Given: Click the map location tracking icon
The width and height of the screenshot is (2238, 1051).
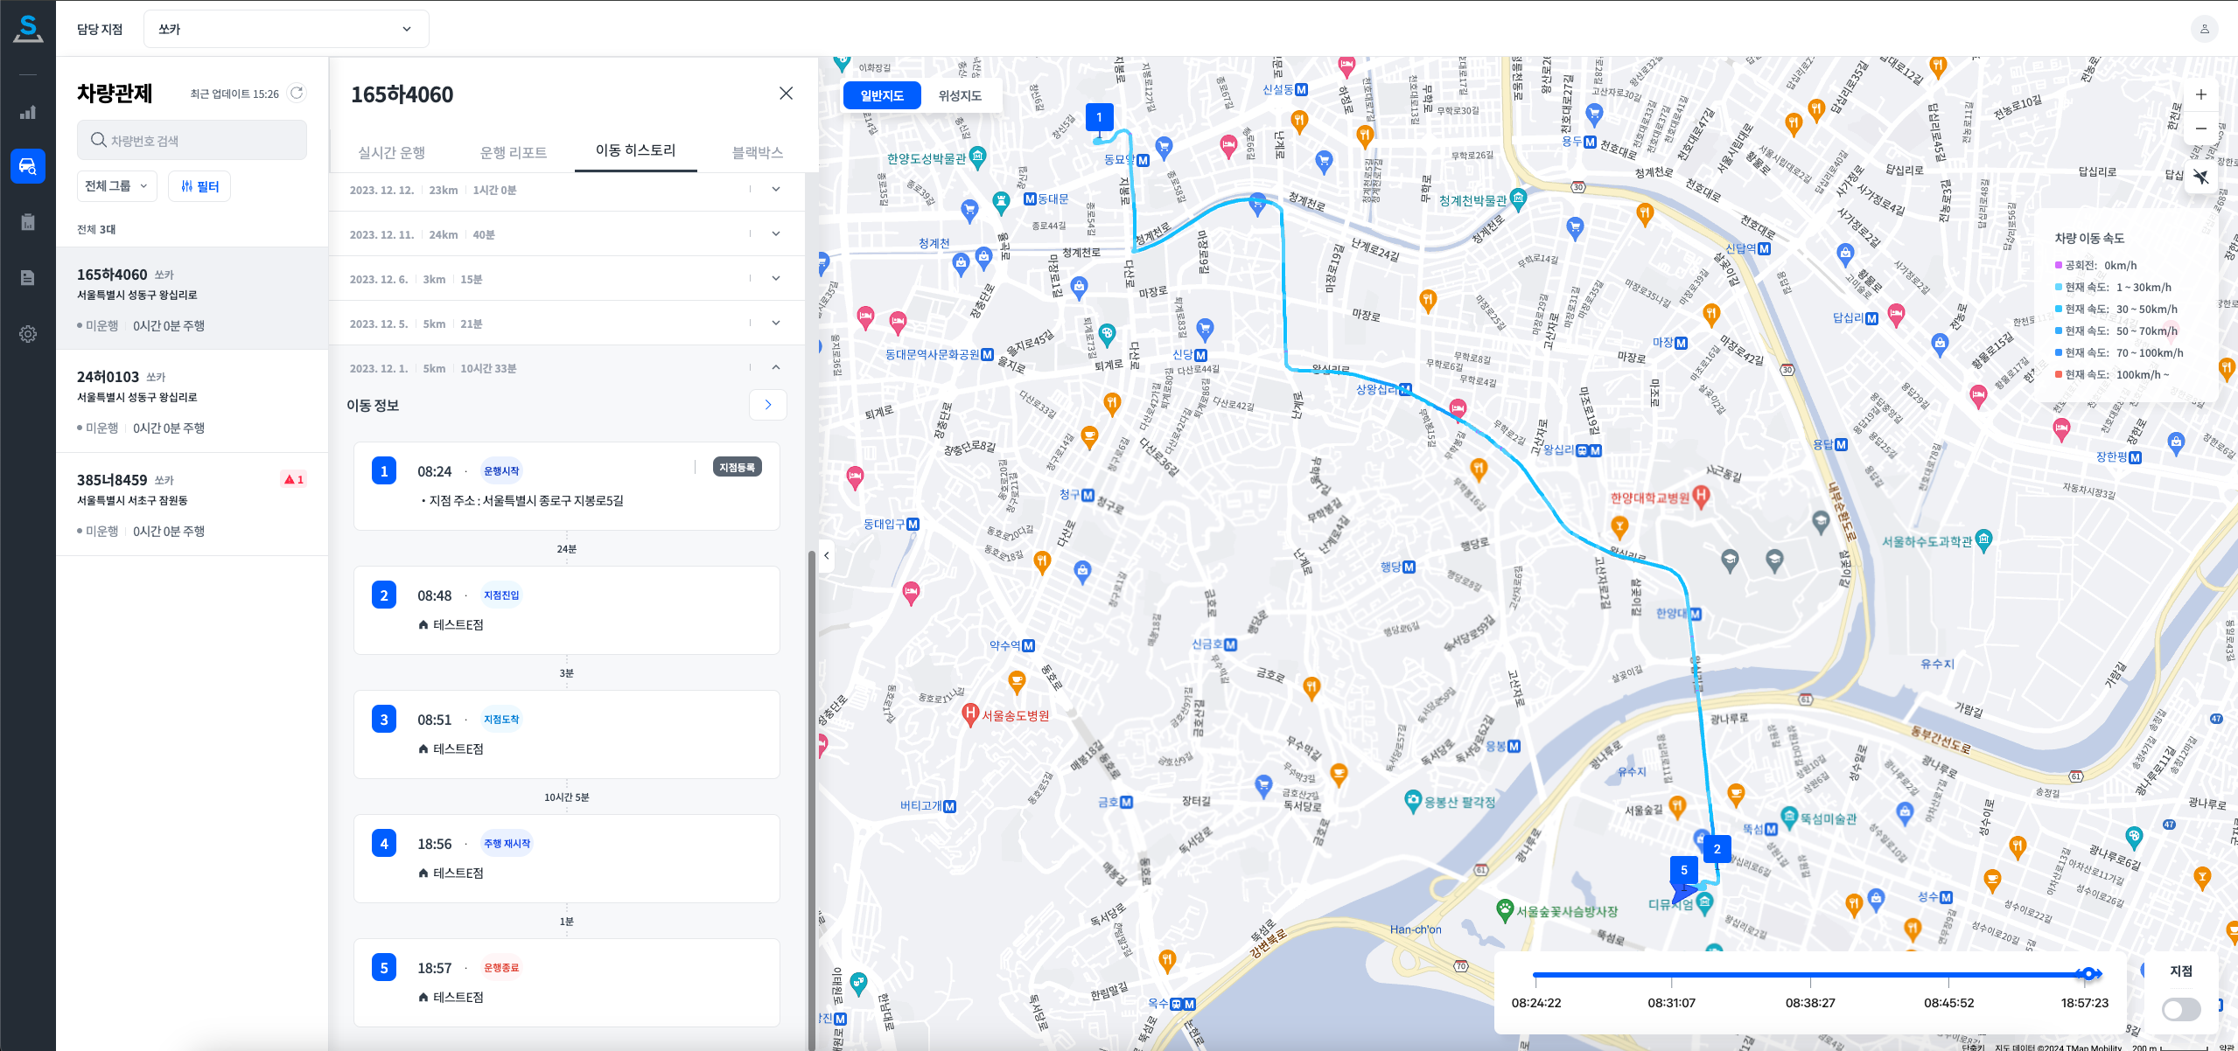Looking at the screenshot, I should point(2200,177).
